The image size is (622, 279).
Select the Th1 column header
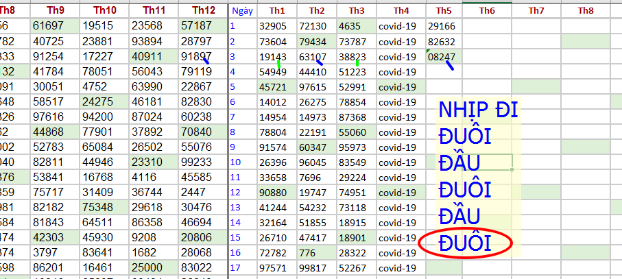277,11
